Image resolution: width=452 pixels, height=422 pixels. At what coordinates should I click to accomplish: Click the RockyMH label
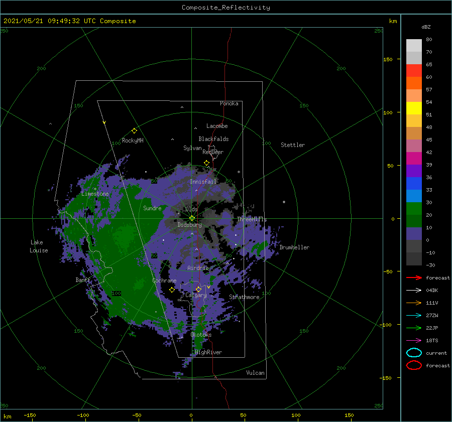133,140
